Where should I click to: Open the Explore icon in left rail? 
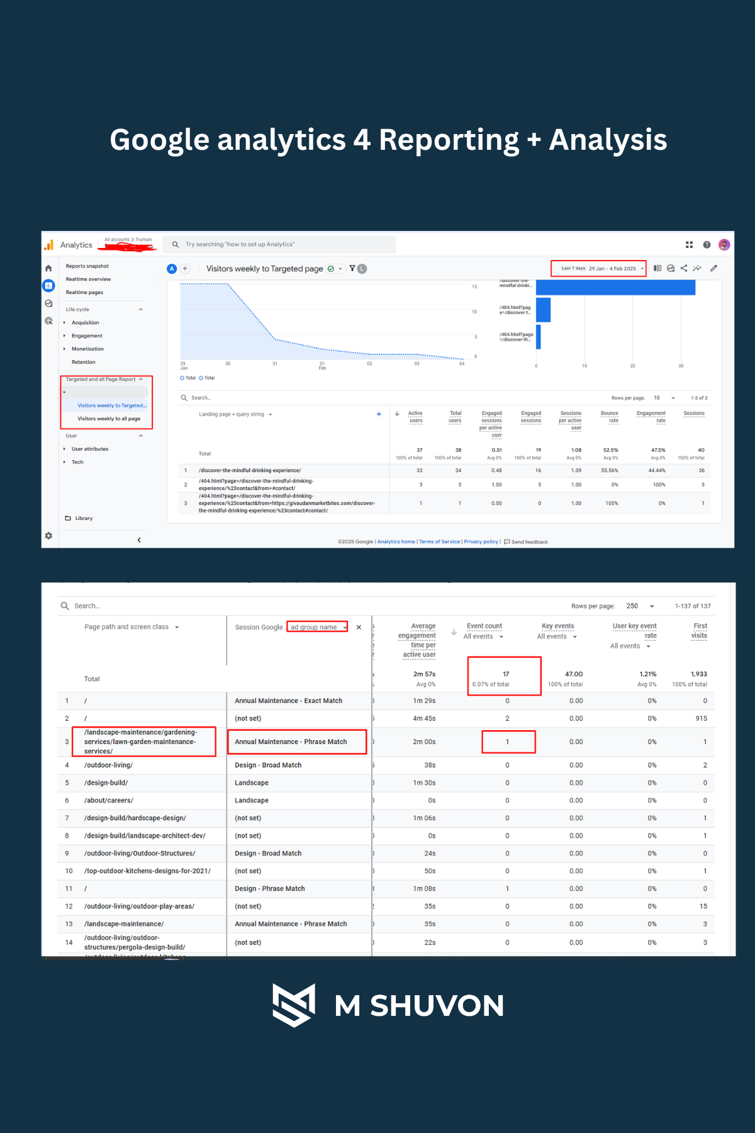tap(48, 303)
